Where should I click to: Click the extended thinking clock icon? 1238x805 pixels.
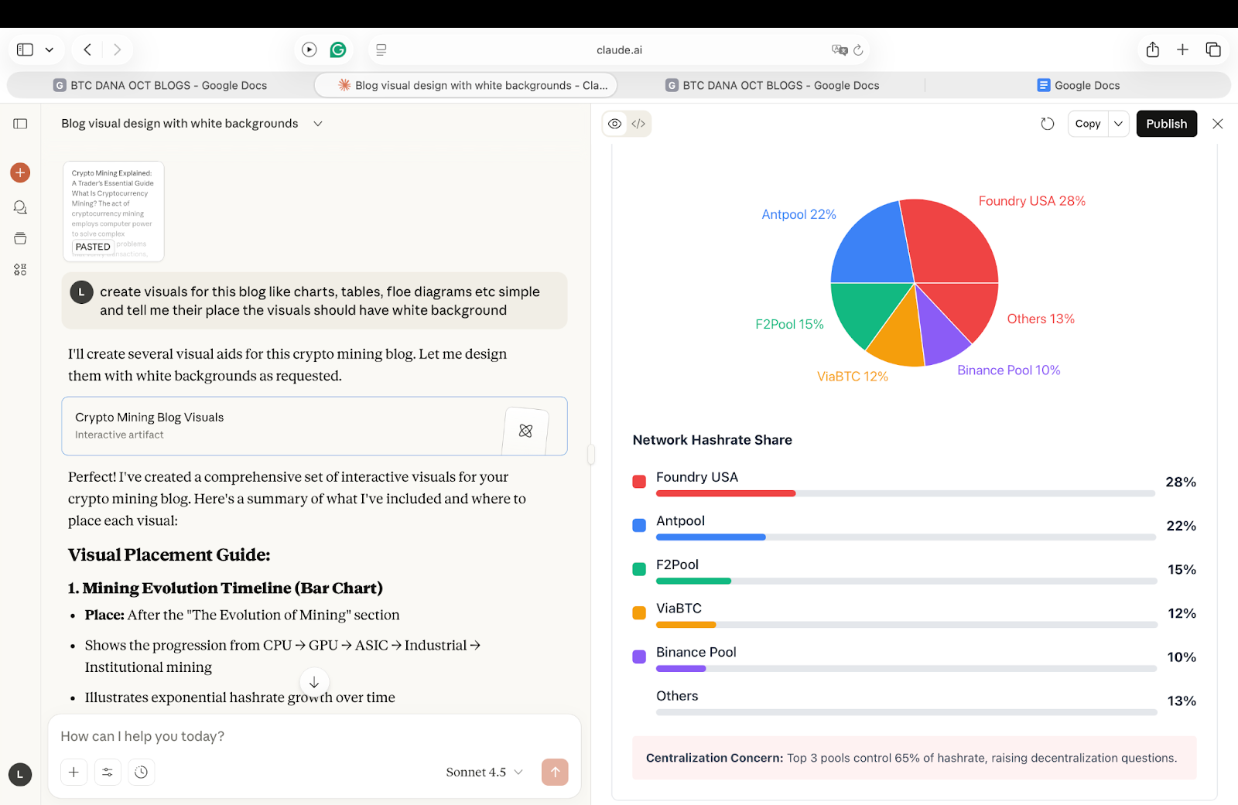click(141, 772)
